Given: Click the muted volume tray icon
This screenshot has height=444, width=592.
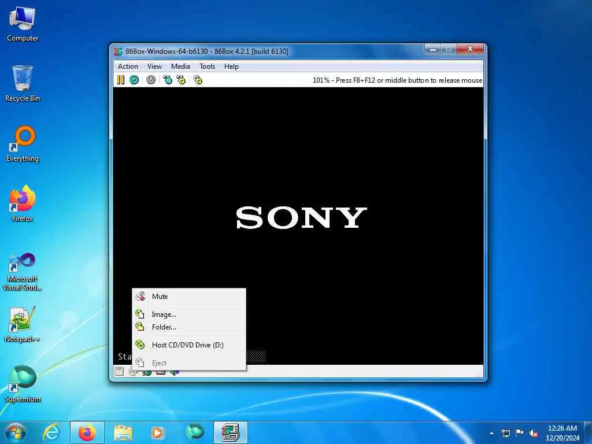Looking at the screenshot, I should [x=534, y=433].
